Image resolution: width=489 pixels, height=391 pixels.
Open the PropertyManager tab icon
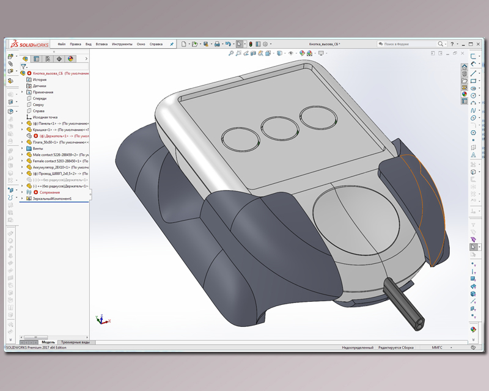(36, 59)
